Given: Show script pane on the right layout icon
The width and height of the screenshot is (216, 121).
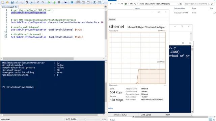Looking at the screenshot, I should tap(83, 2).
